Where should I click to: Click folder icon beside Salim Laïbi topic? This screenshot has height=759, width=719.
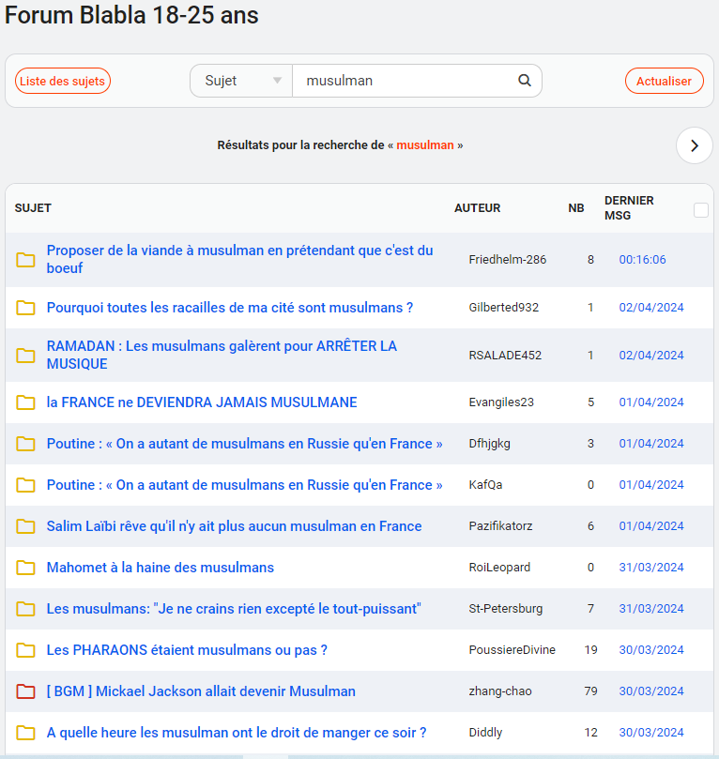(x=26, y=526)
